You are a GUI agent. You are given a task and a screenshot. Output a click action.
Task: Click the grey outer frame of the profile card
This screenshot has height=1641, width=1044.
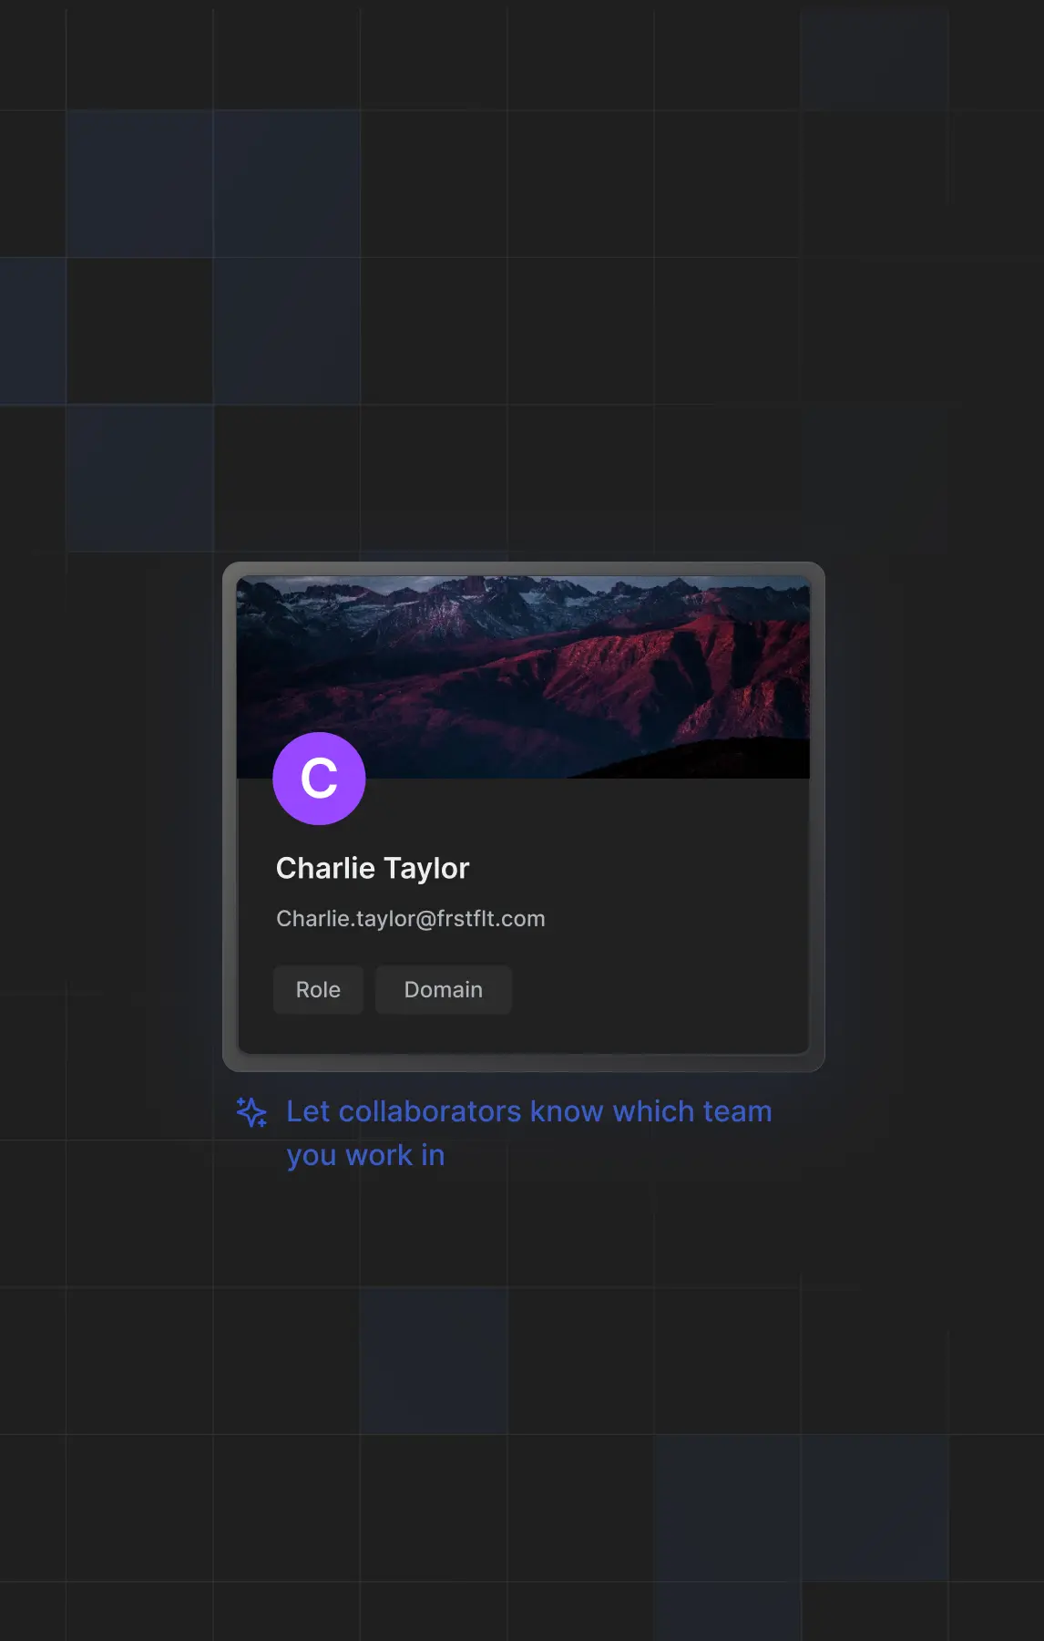click(x=524, y=1063)
